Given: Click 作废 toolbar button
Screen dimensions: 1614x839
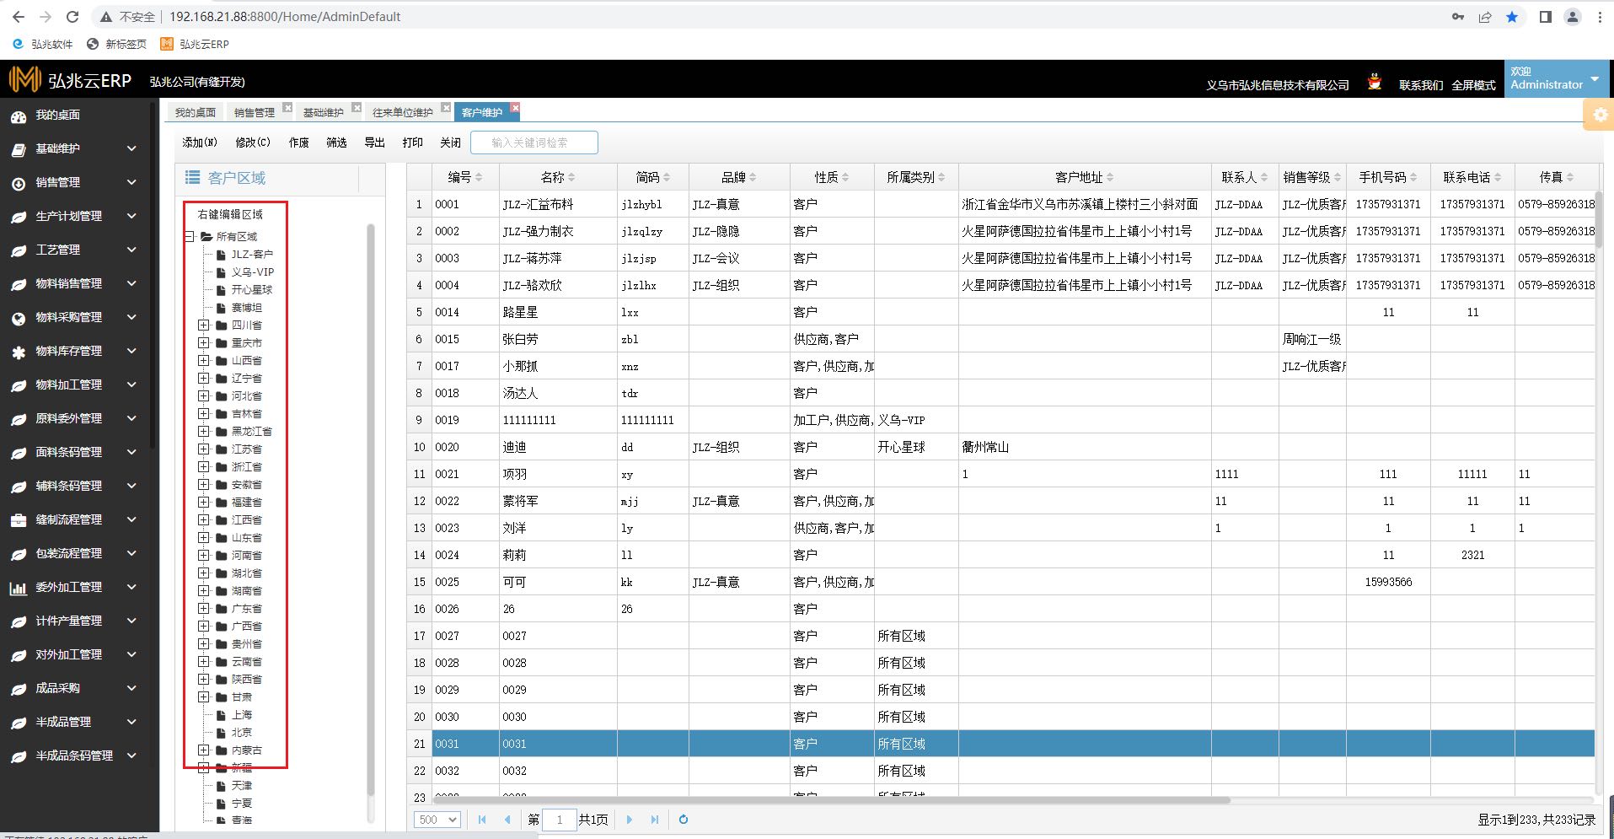Looking at the screenshot, I should point(299,143).
